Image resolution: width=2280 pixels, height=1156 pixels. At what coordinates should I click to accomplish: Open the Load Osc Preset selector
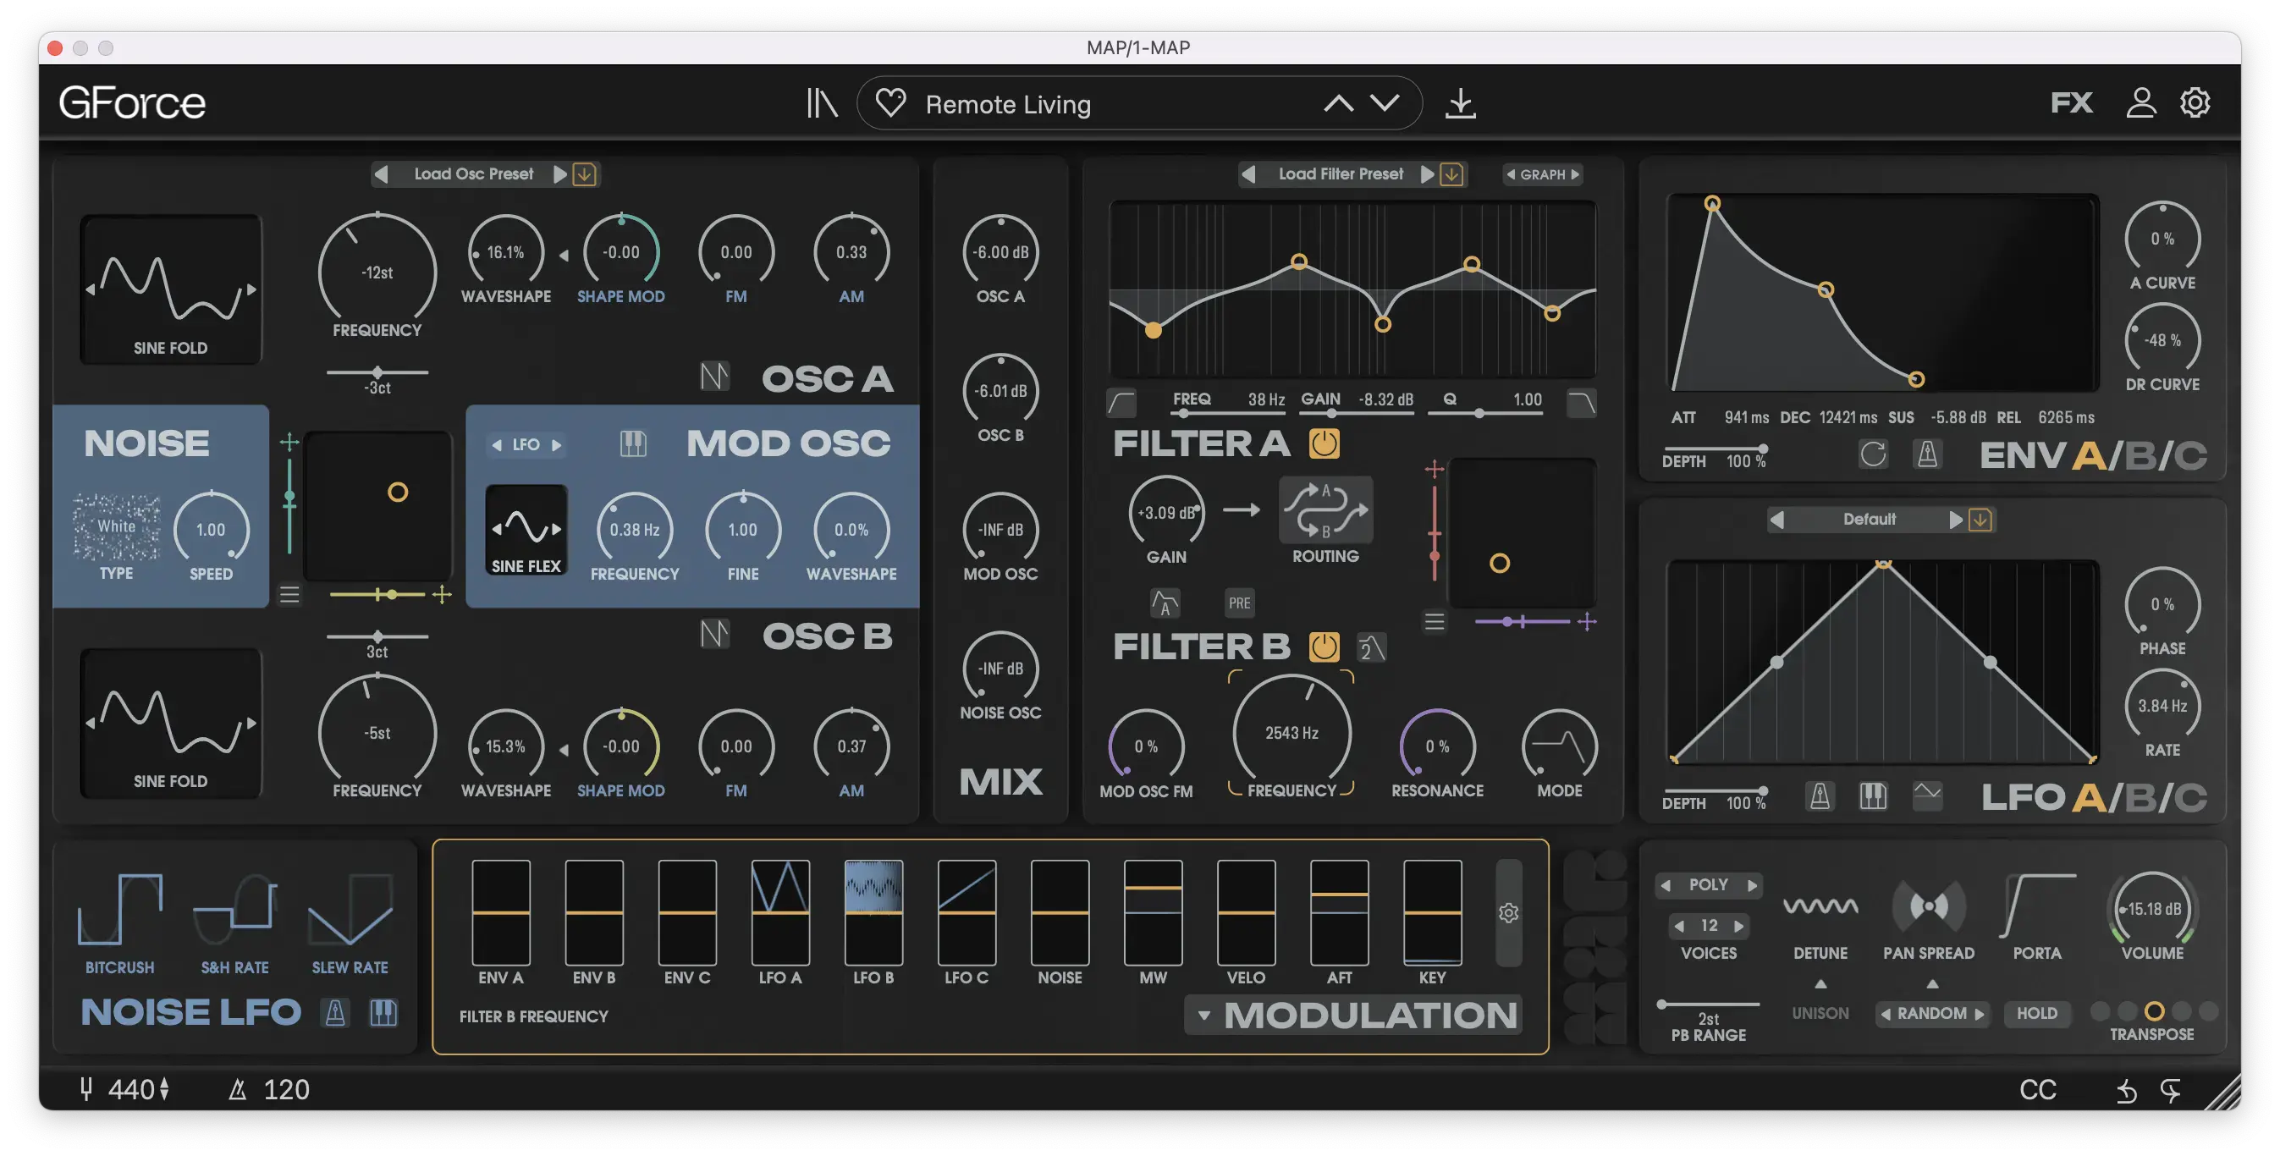(x=474, y=173)
